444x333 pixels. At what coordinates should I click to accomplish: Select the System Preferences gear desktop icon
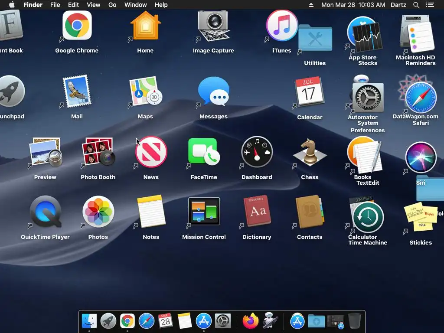[x=368, y=98]
